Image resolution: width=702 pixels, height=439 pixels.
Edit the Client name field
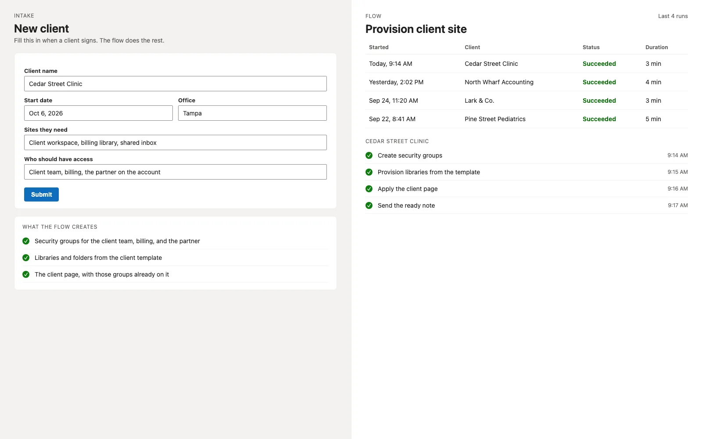[175, 84]
